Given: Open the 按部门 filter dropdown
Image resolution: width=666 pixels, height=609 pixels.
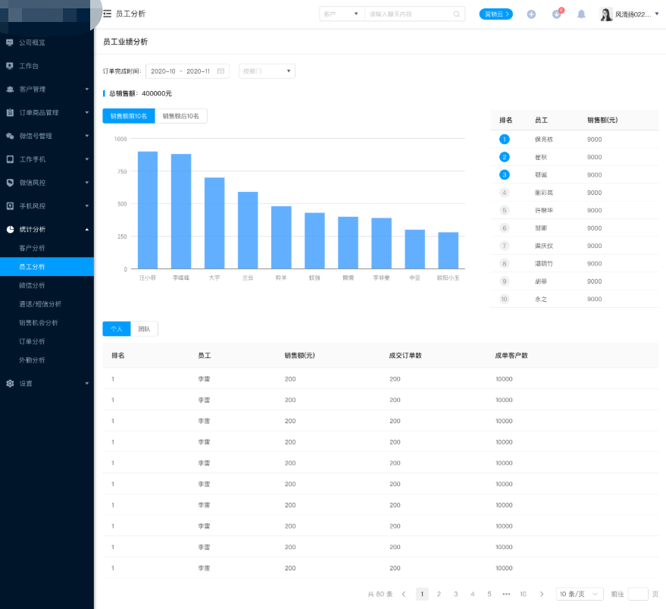Looking at the screenshot, I should (267, 71).
